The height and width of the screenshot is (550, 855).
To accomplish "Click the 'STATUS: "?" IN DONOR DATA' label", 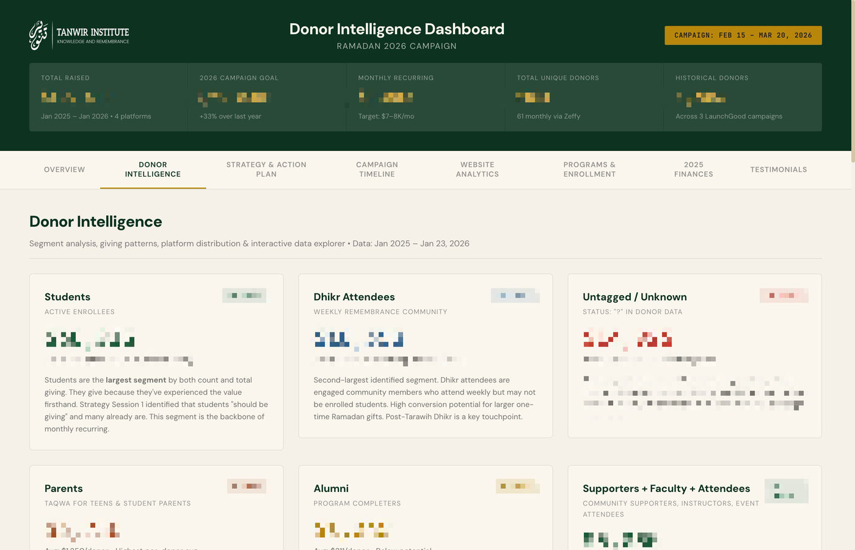I will pyautogui.click(x=633, y=312).
